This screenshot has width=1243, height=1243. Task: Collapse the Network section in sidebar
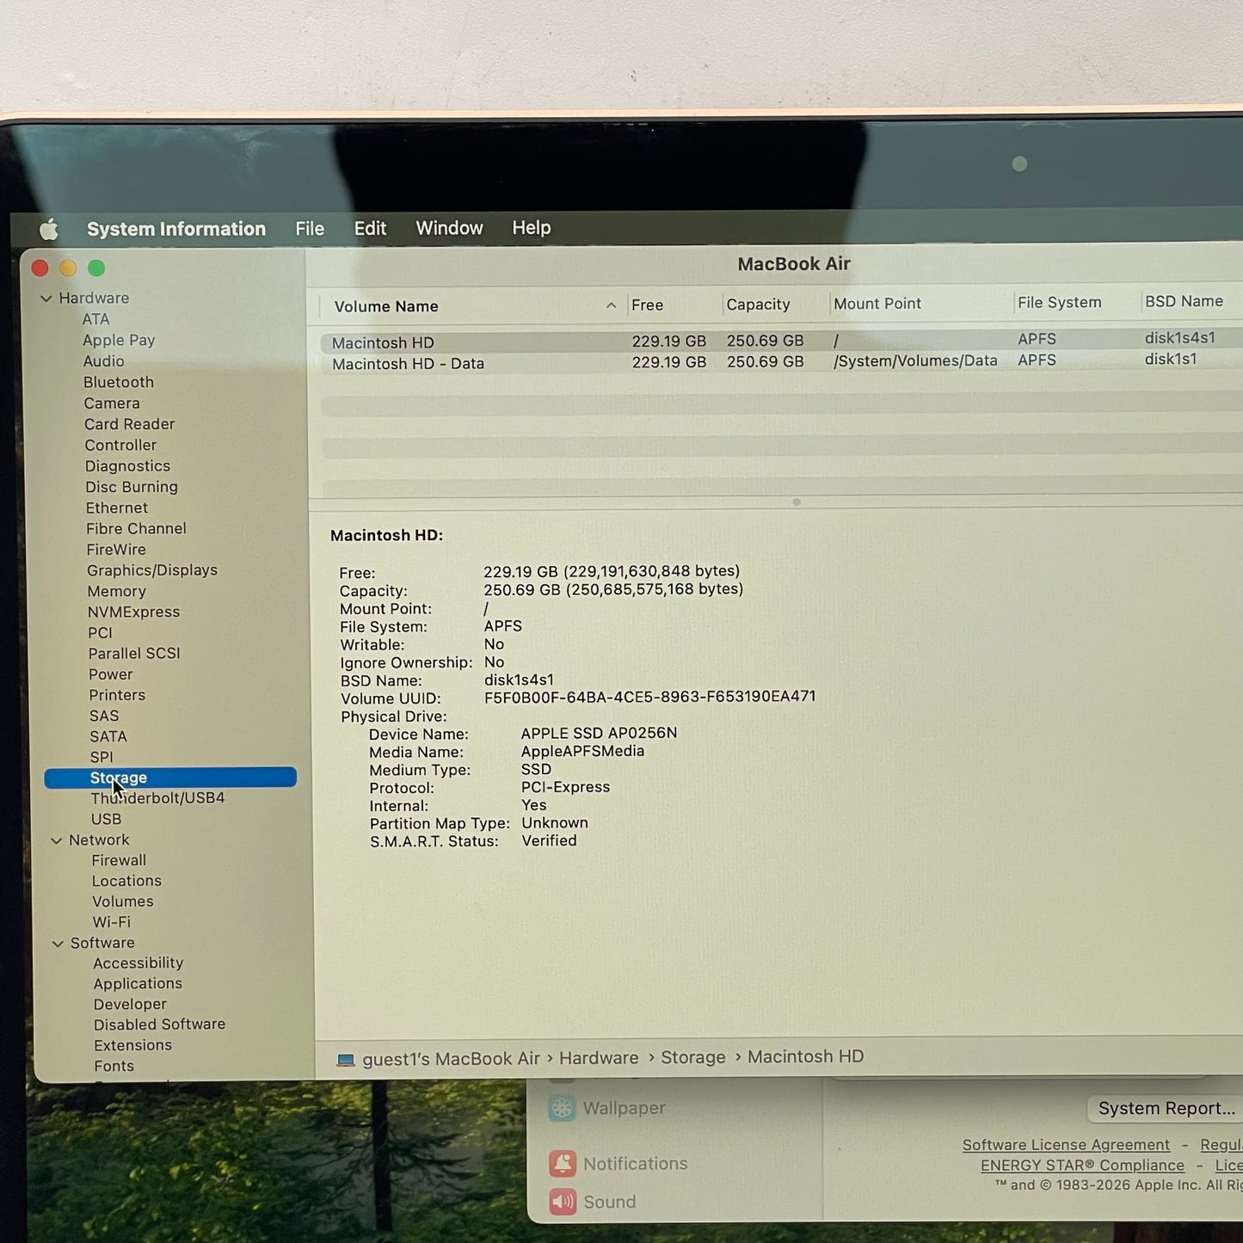57,840
